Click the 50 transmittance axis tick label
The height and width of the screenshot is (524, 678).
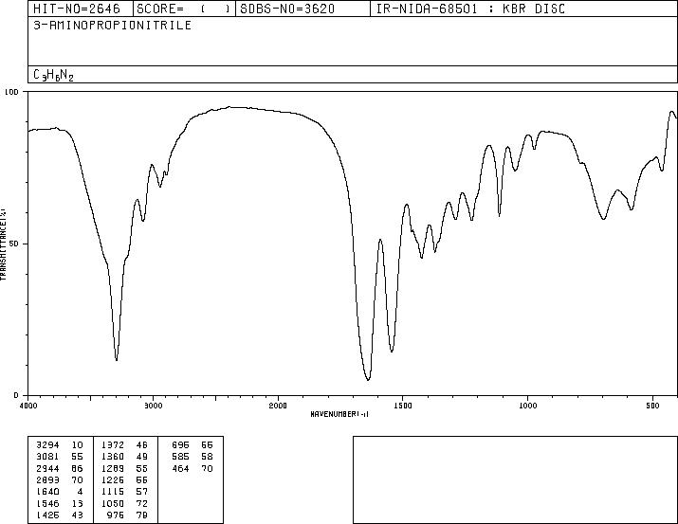pyautogui.click(x=14, y=244)
